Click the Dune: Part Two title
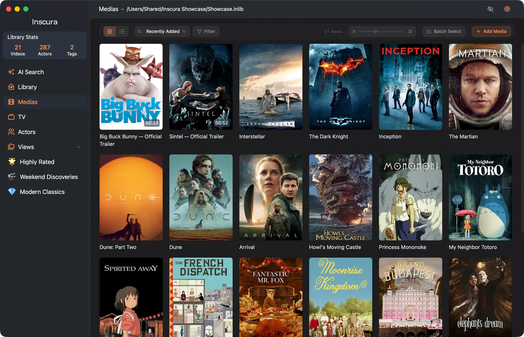Screen dimensions: 524x337 [x=118, y=247]
